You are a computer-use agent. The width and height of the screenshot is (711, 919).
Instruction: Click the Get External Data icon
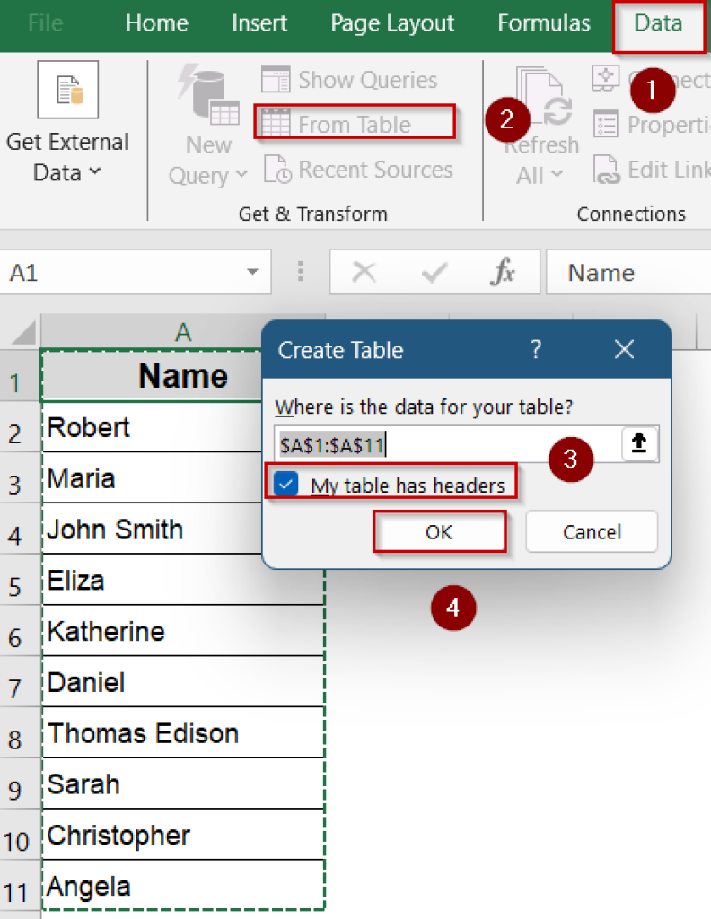[67, 90]
